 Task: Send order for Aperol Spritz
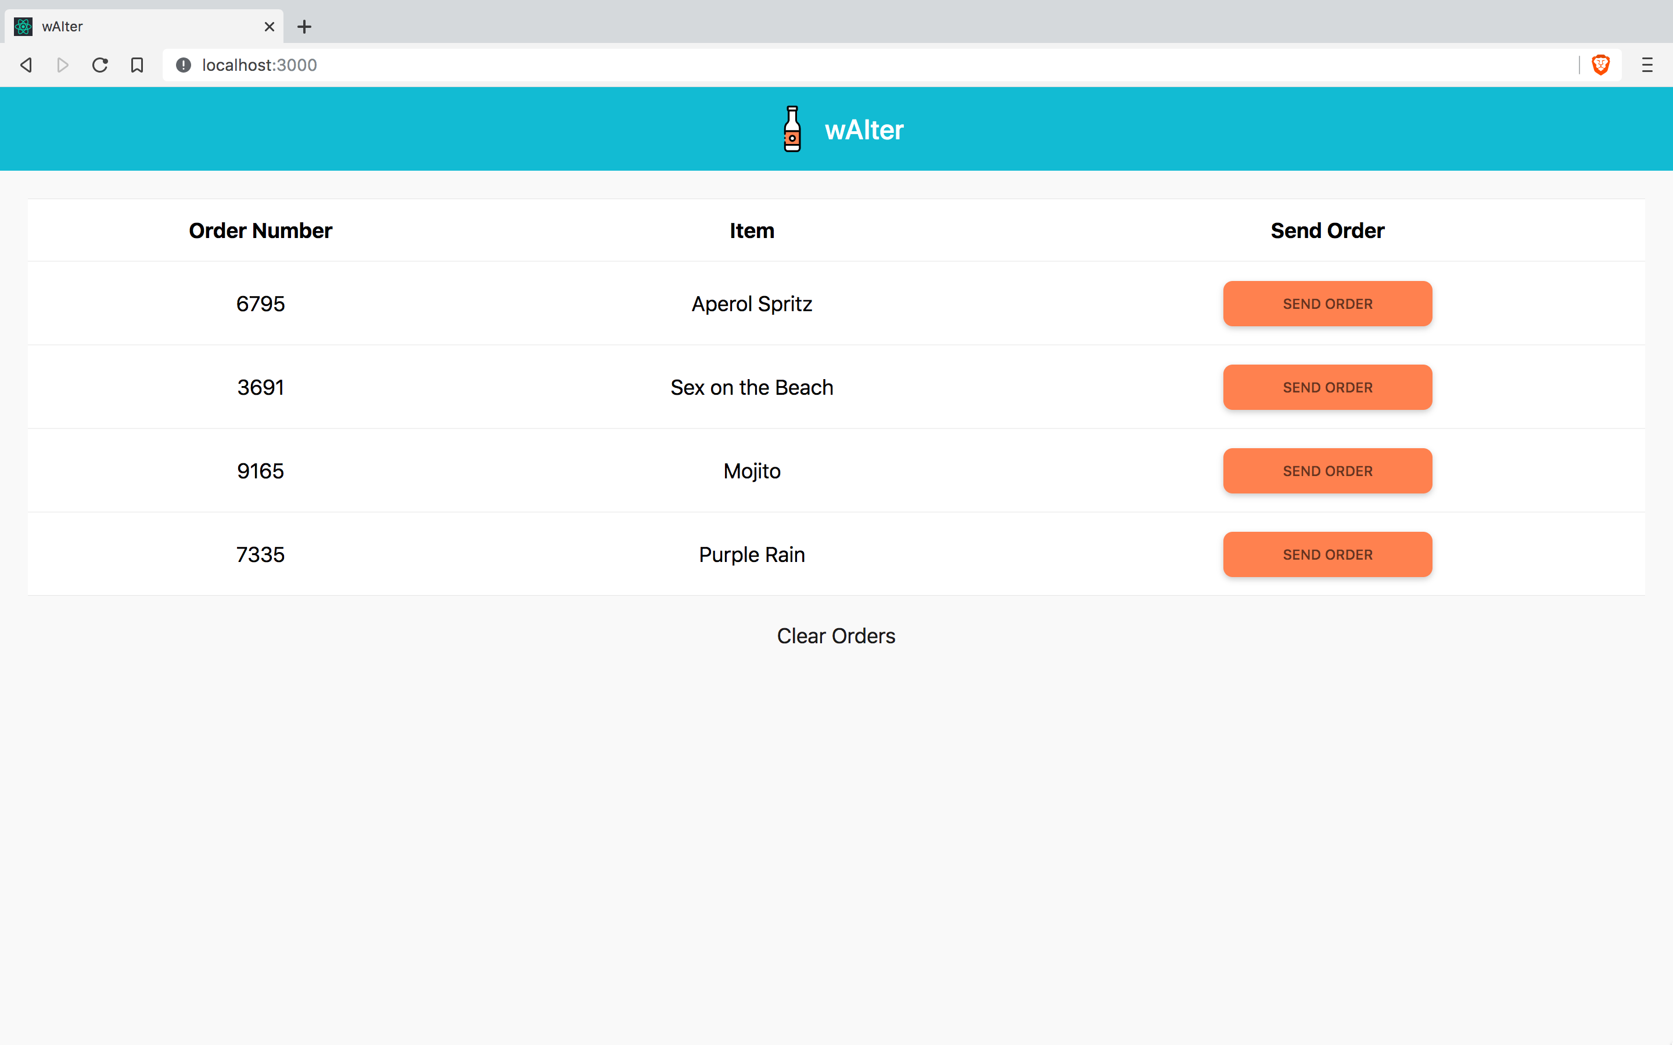pyautogui.click(x=1327, y=304)
